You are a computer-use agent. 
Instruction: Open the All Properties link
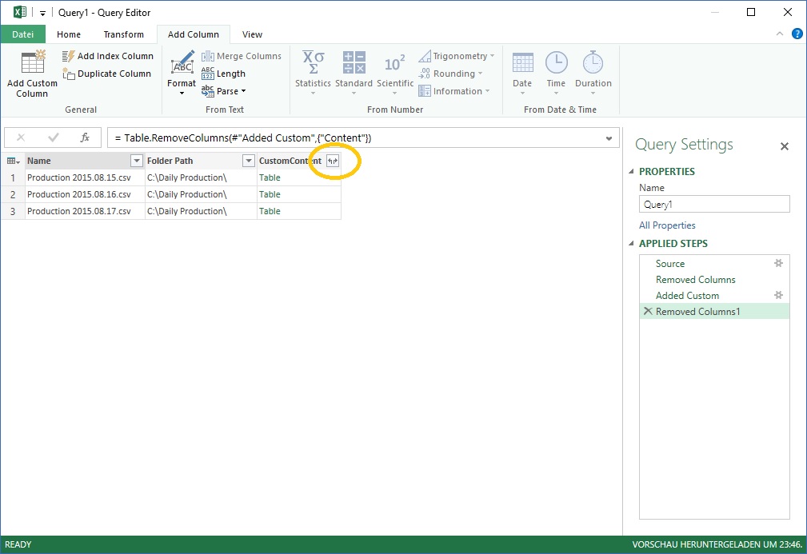667,225
